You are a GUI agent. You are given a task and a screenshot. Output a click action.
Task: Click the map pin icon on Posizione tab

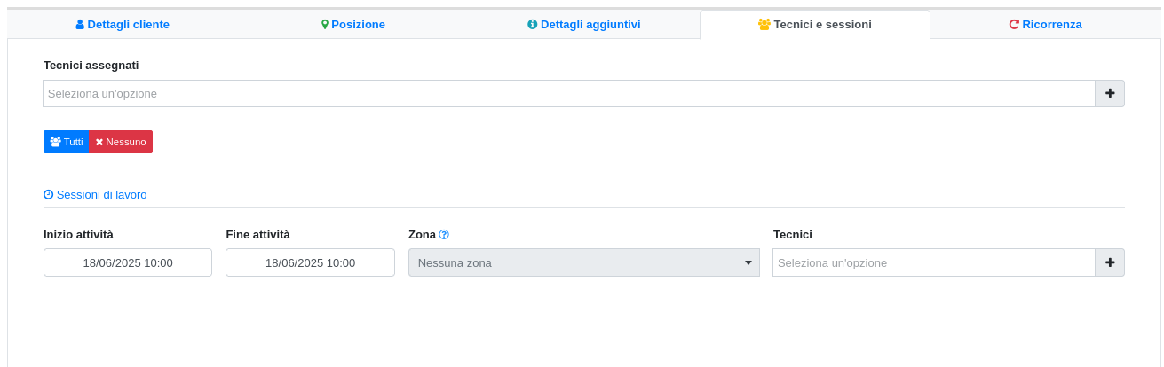tap(325, 25)
